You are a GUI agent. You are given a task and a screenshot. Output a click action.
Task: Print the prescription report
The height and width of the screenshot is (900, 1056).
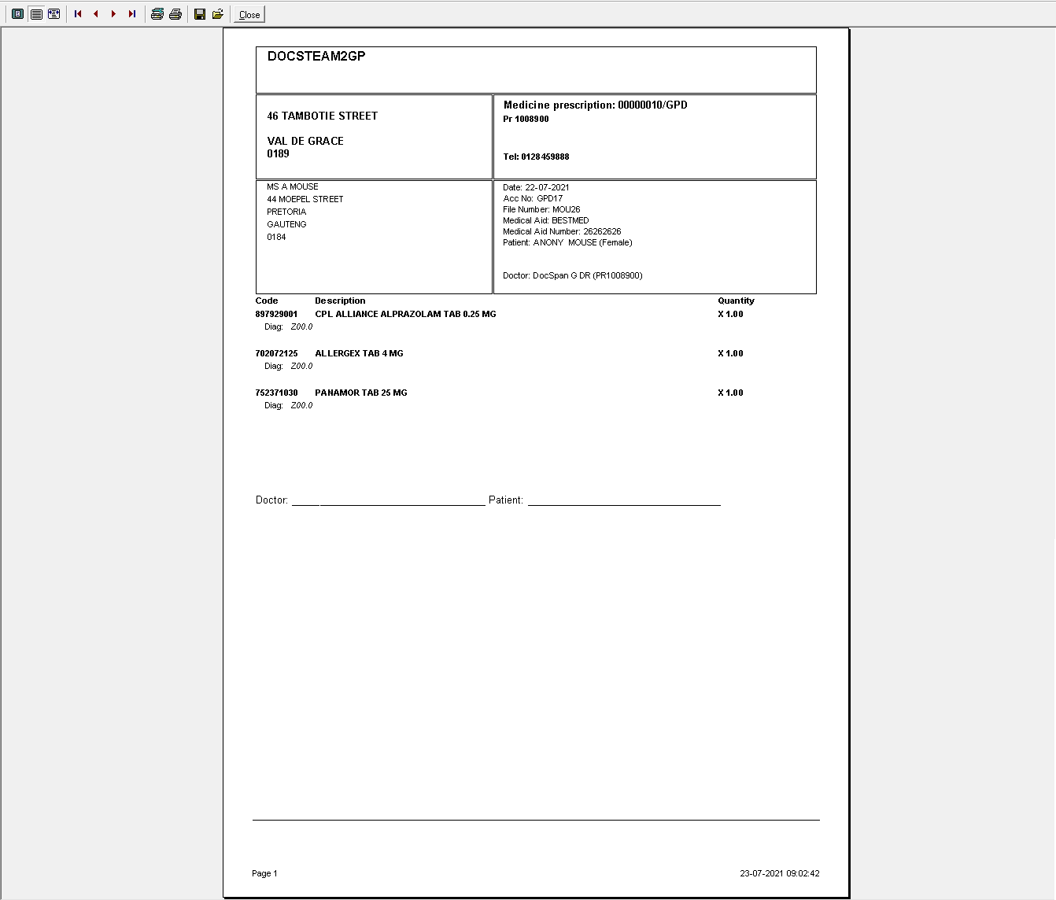[175, 14]
